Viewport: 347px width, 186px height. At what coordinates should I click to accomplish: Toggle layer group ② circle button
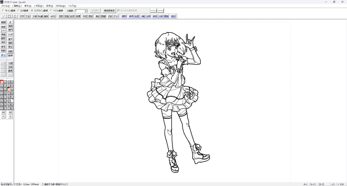[9, 89]
